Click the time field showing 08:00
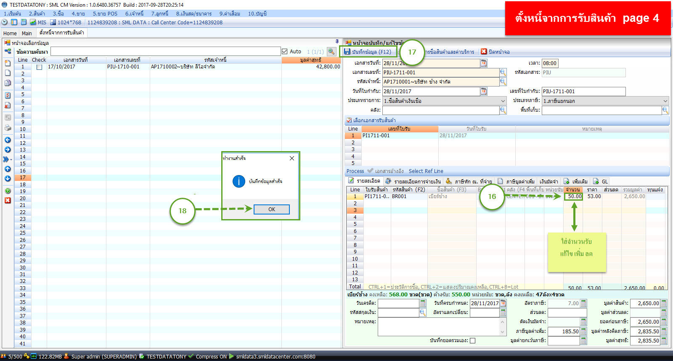 550,63
